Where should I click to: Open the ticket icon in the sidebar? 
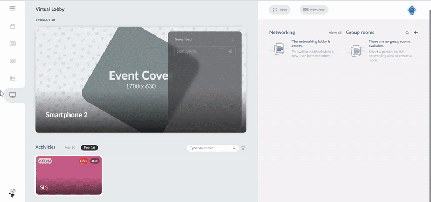pyautogui.click(x=12, y=61)
